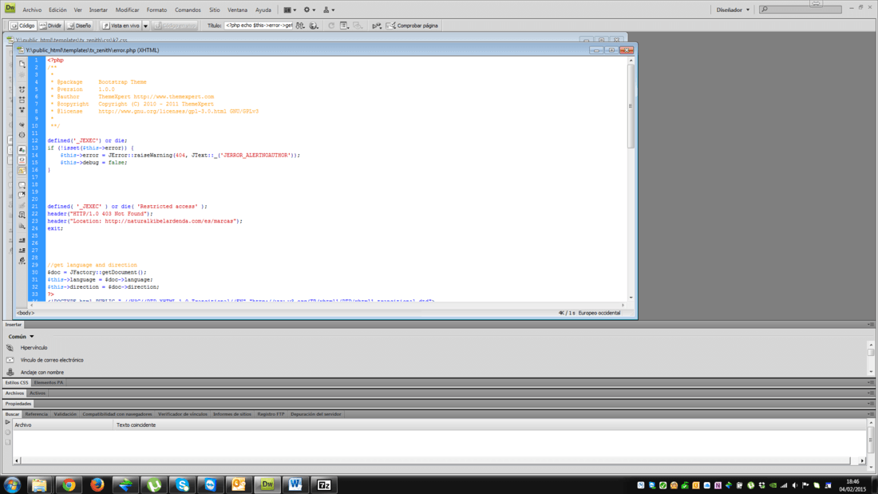Click the Dw application logo

(10, 9)
